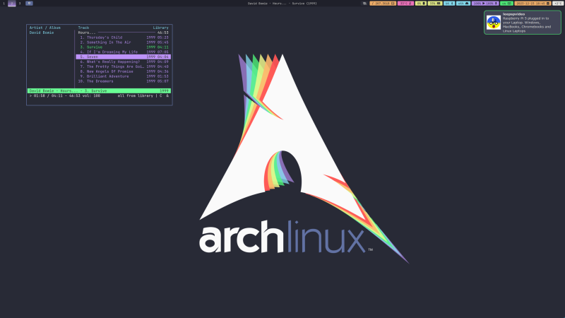The height and width of the screenshot is (318, 565).
Task: Select track '6. What's Really Happening?'
Action: pyautogui.click(x=123, y=61)
